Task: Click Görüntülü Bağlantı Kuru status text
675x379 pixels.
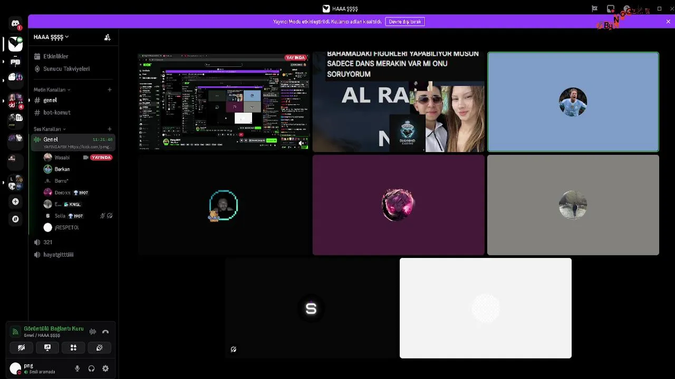Action: [x=54, y=328]
